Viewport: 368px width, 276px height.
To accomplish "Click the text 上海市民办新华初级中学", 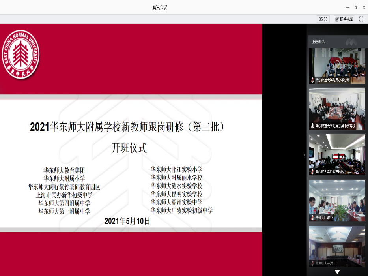I will pos(64,195).
